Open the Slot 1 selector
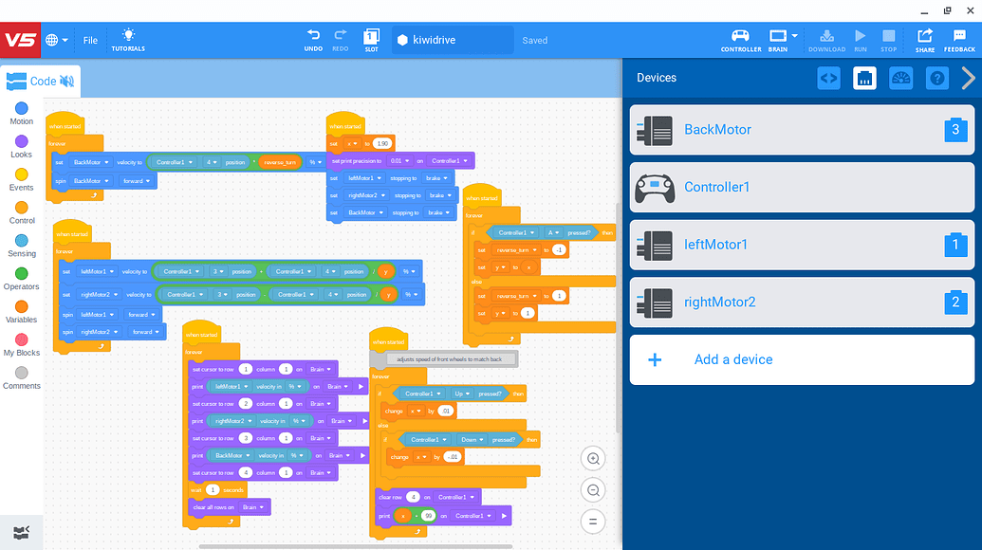Screen dimensions: 982x550 tap(372, 39)
